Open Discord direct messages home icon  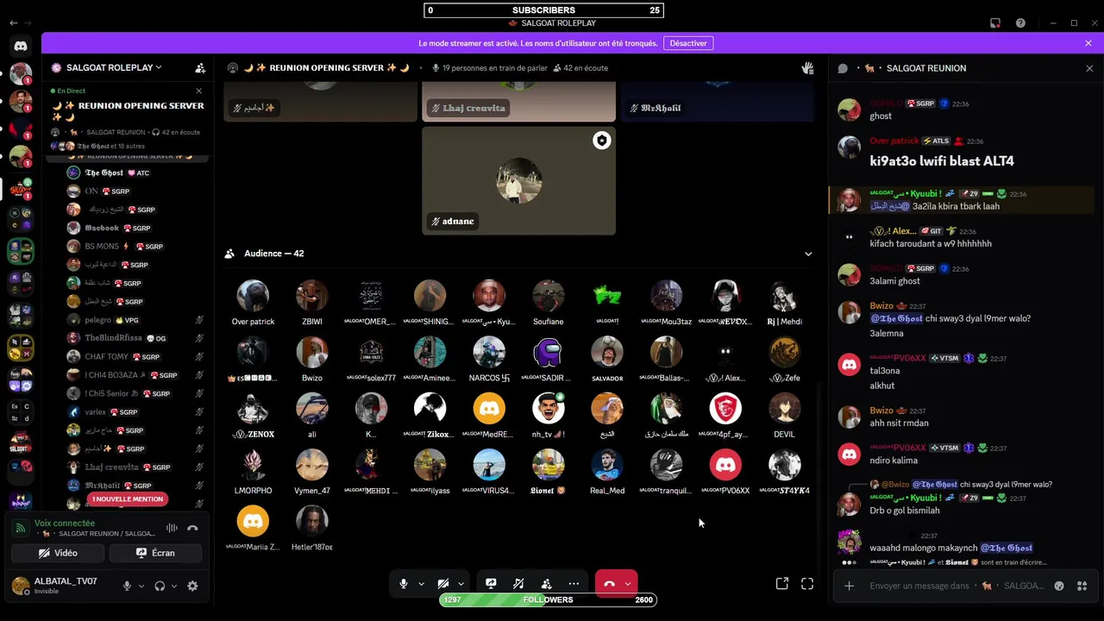point(21,46)
